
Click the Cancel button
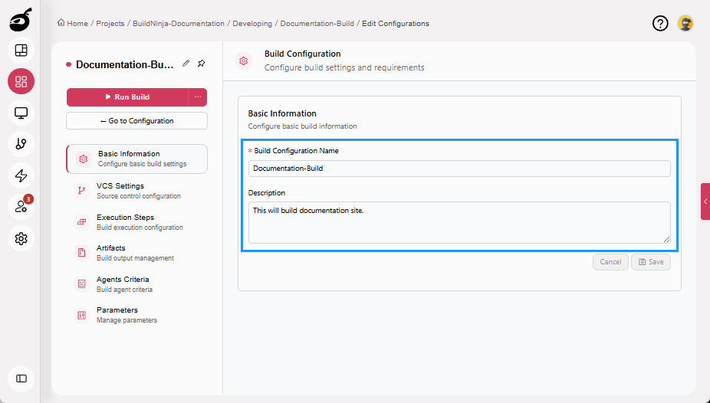pos(610,262)
